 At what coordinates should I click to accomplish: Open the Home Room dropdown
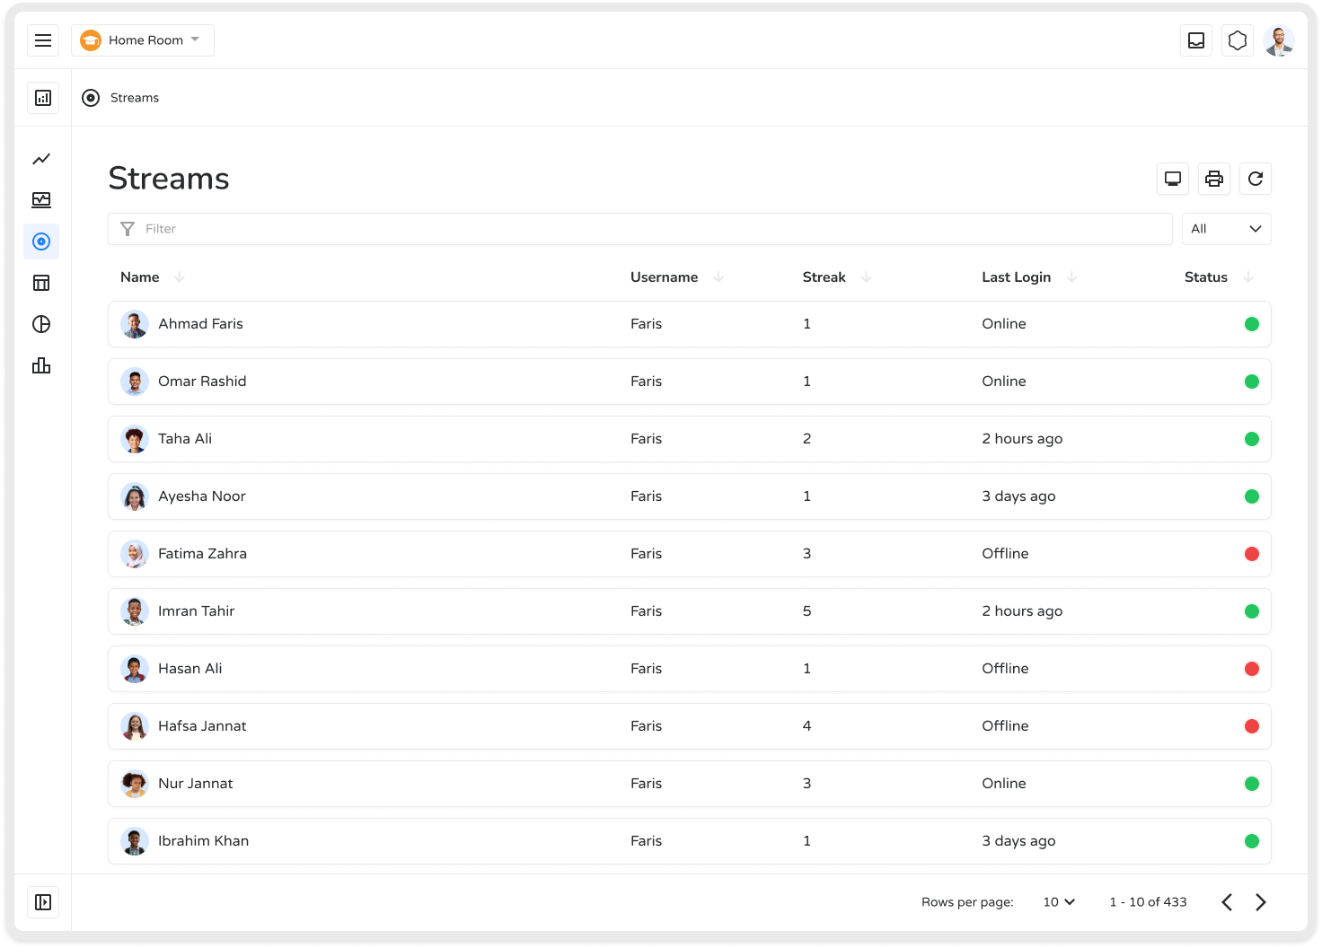click(142, 39)
